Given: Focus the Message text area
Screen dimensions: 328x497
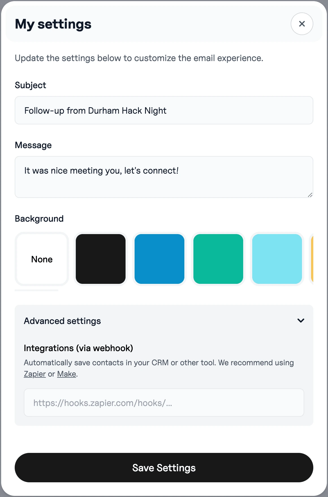Looking at the screenshot, I should tap(164, 177).
